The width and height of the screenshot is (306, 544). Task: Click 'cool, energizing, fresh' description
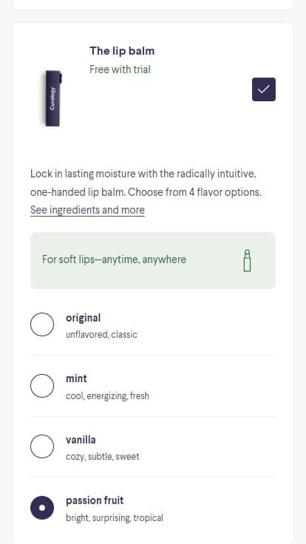tap(107, 396)
